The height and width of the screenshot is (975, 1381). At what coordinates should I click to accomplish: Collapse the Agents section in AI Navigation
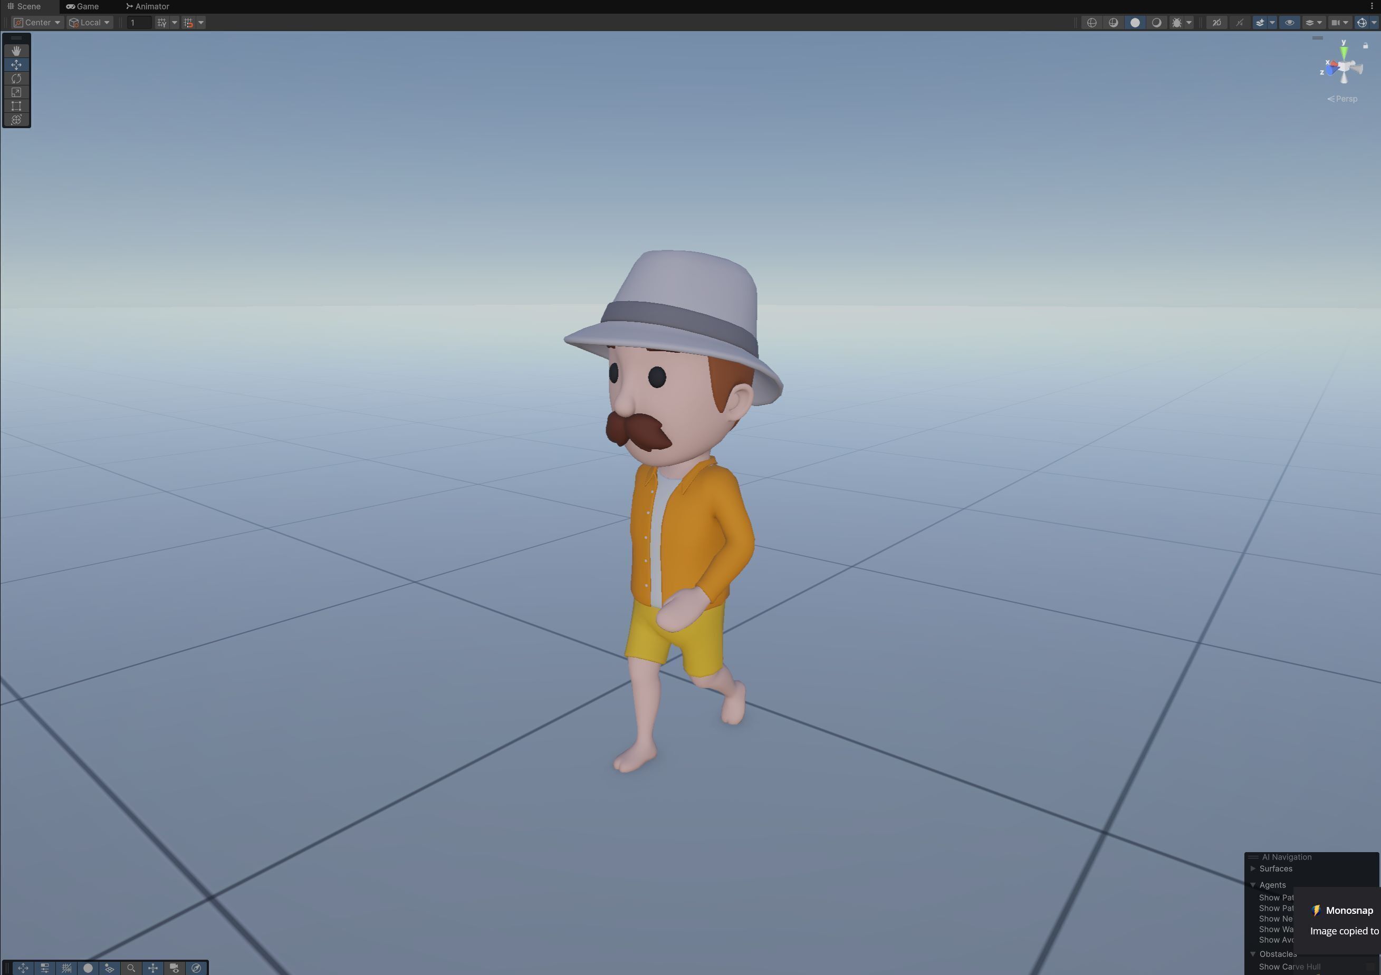click(x=1253, y=885)
